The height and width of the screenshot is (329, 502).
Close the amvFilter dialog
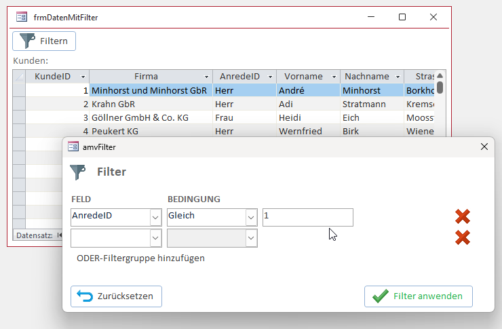[x=484, y=147]
